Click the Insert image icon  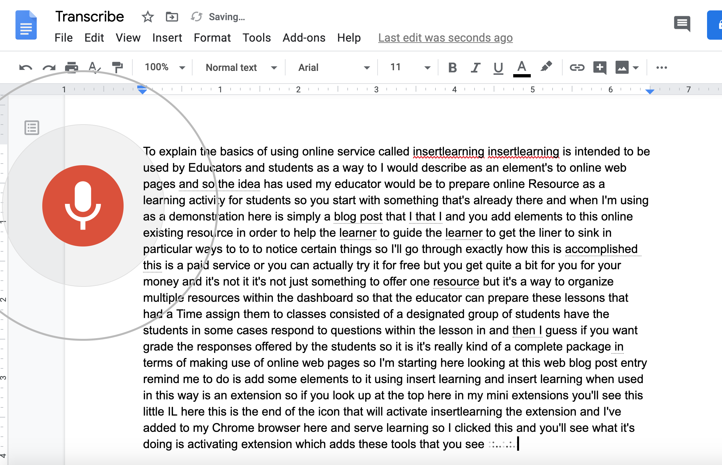(622, 68)
